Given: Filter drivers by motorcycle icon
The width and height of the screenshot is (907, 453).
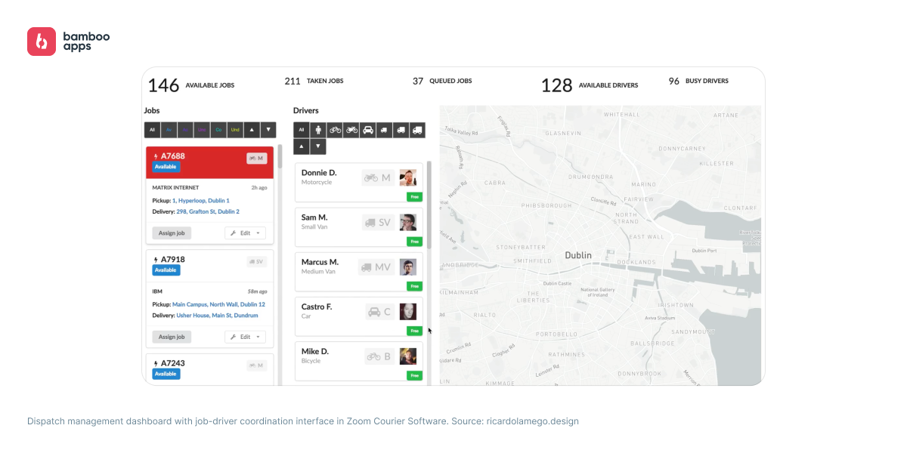Looking at the screenshot, I should coord(351,130).
